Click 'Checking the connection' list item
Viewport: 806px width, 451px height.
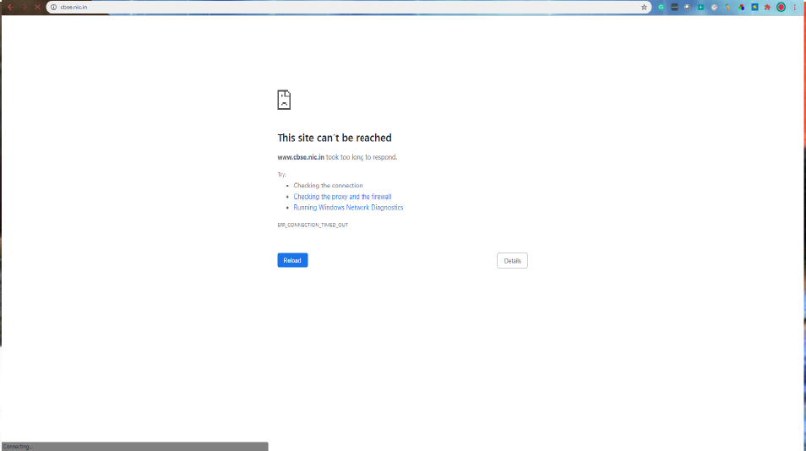click(x=328, y=186)
